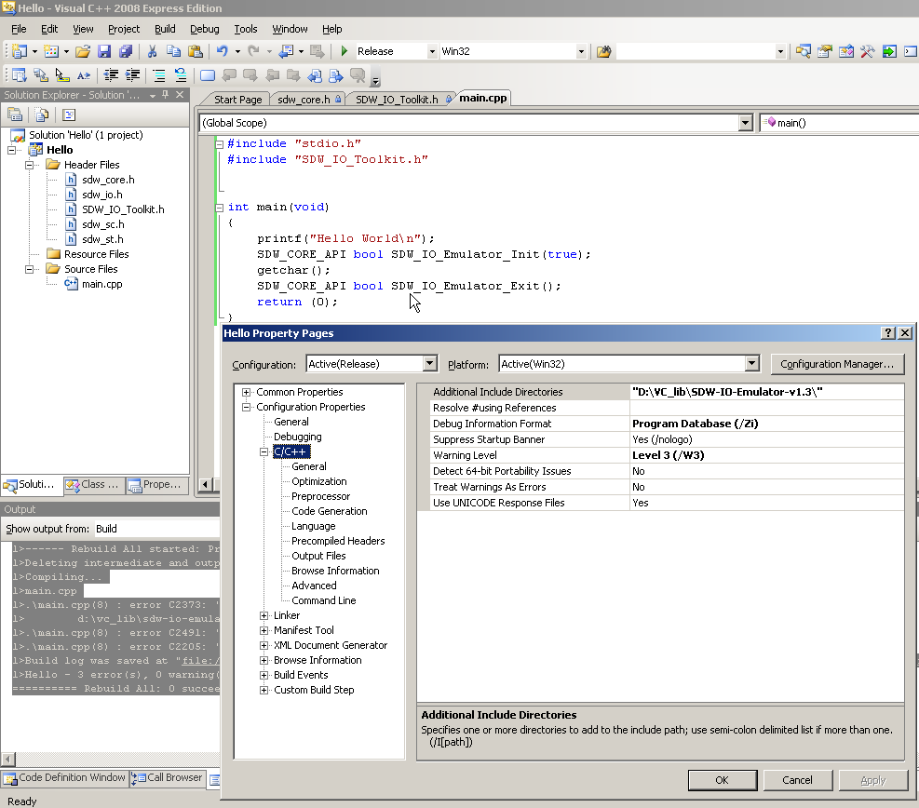This screenshot has width=919, height=808.
Task: Click the OK button in Property Pages
Action: coord(723,780)
